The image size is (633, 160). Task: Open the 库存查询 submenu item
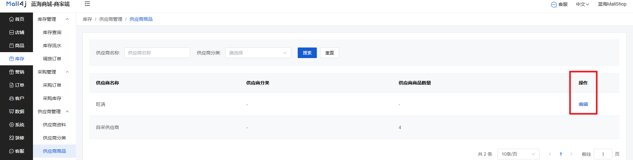[54, 32]
